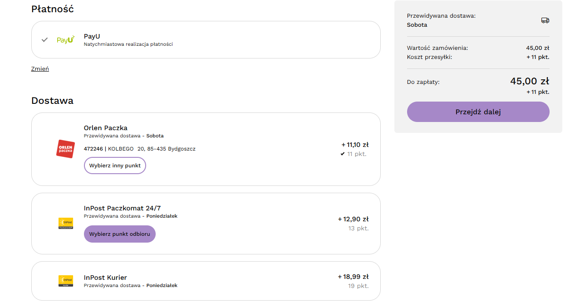Click "Wybierz punkt odbioru" button
The width and height of the screenshot is (575, 307).
[120, 234]
